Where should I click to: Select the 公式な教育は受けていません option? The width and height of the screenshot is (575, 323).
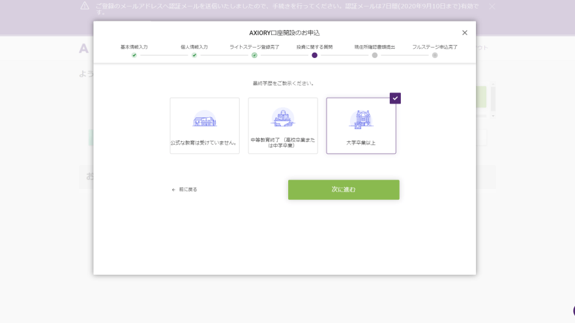(205, 126)
